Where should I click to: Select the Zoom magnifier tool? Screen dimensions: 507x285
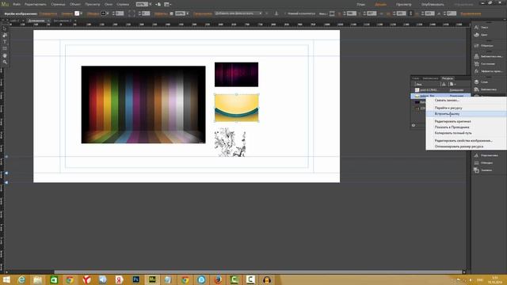click(5, 62)
